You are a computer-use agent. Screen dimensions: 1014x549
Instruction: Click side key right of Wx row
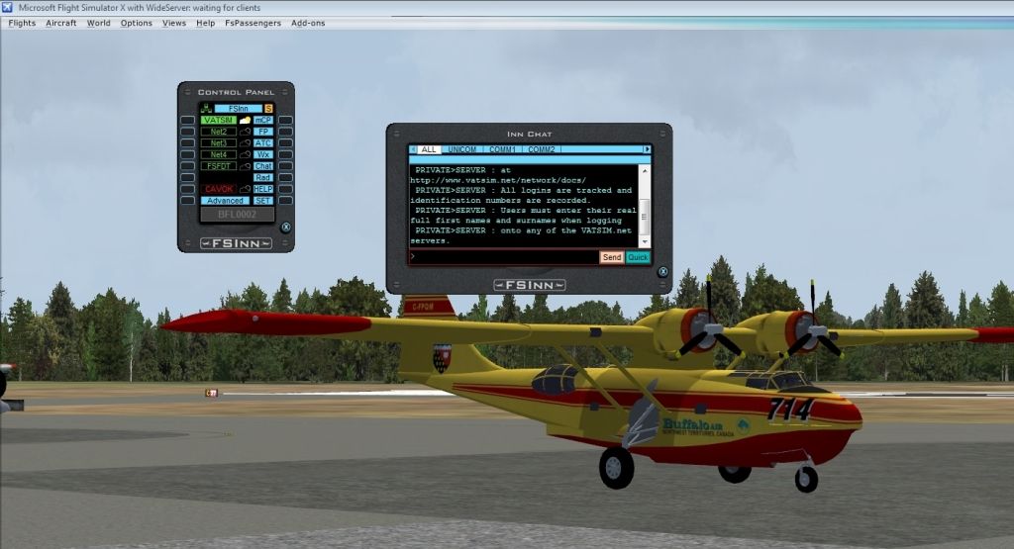pos(286,154)
